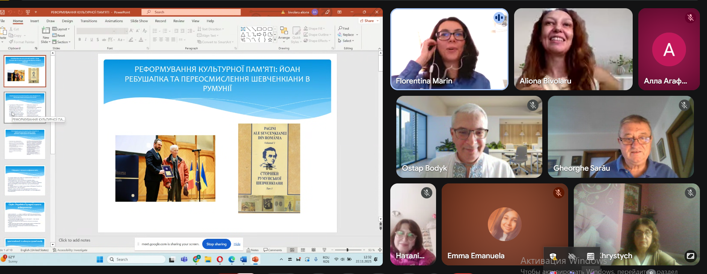
Task: Toggle the Notes pane in status bar
Action: pos(253,250)
